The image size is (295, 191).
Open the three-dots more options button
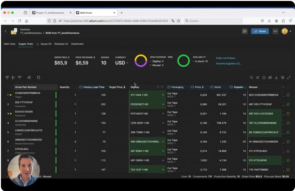coord(275,31)
